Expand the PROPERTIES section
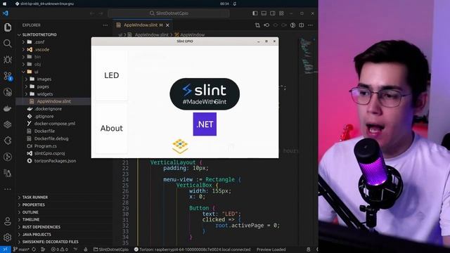 click(x=33, y=205)
